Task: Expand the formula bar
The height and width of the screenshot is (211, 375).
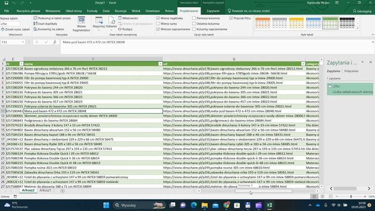Action: pos(373,42)
